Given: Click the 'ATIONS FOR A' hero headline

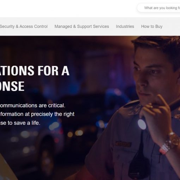Looking at the screenshot, I should [35, 71].
